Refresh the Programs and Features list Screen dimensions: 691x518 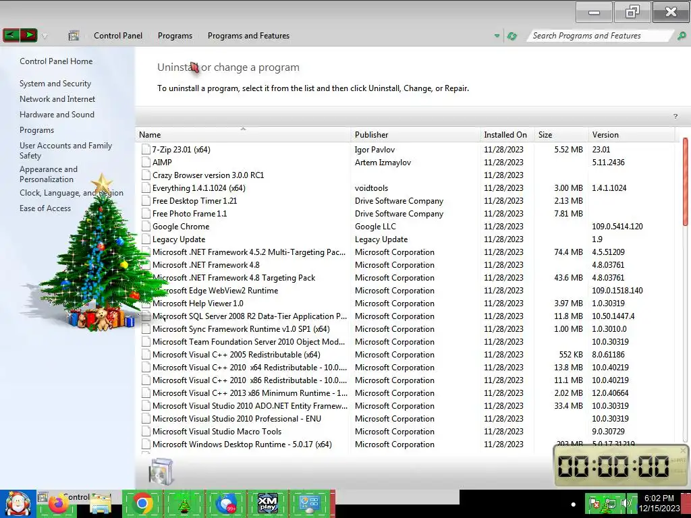512,36
